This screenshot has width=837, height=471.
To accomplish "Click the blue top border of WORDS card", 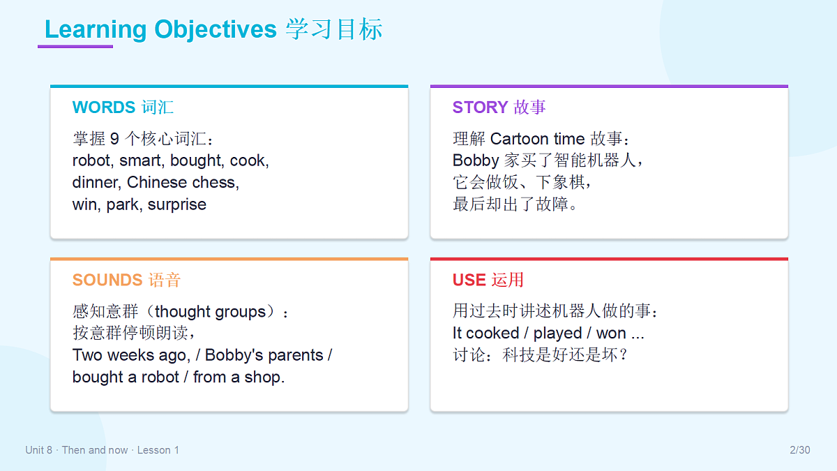I will click(229, 87).
